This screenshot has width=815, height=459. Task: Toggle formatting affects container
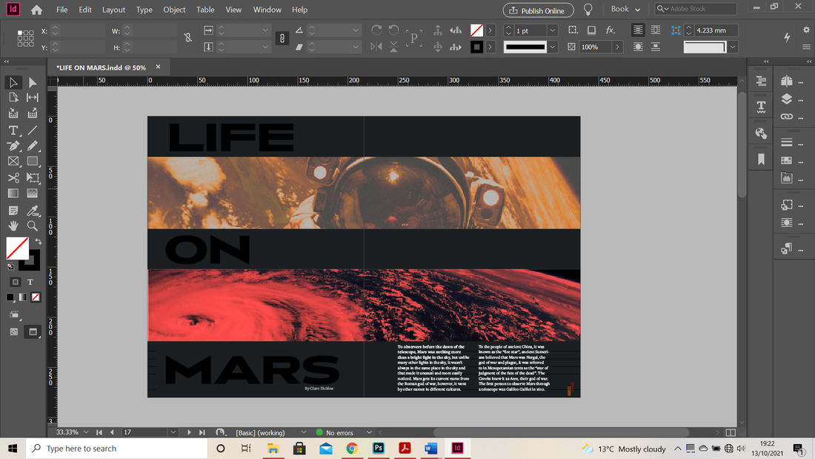click(15, 282)
